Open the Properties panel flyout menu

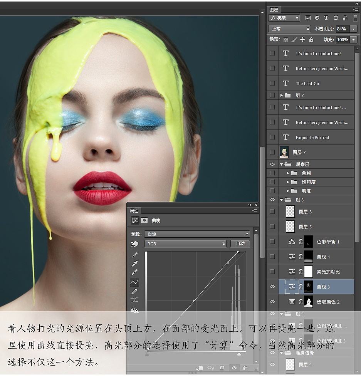coord(255,211)
